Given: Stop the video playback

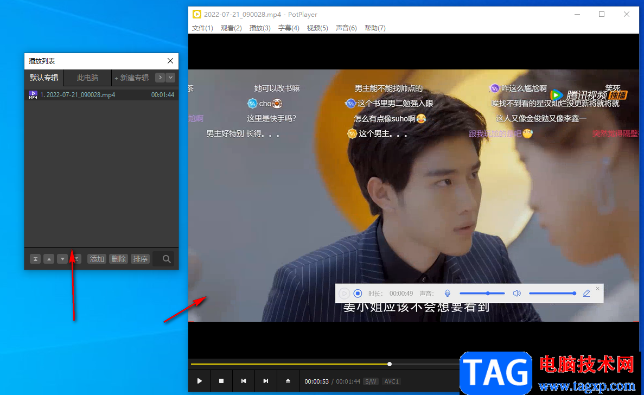Looking at the screenshot, I should (221, 381).
